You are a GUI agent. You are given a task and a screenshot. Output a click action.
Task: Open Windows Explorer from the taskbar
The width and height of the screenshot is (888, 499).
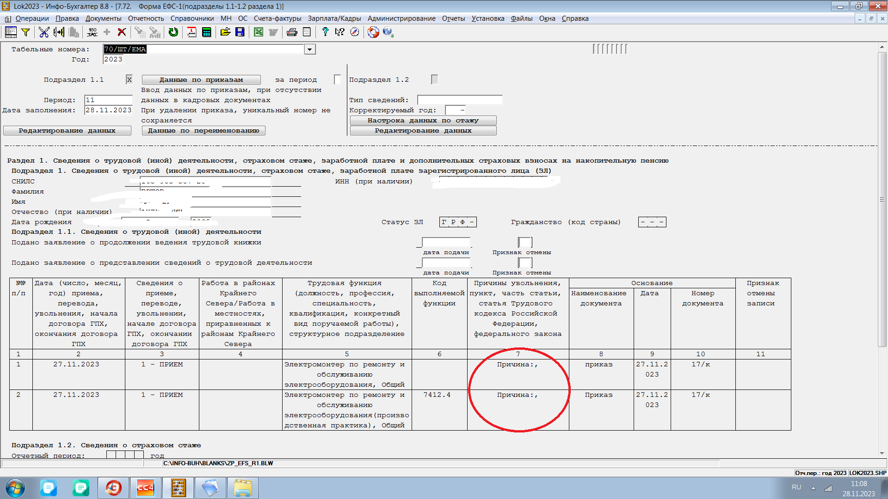click(x=243, y=488)
